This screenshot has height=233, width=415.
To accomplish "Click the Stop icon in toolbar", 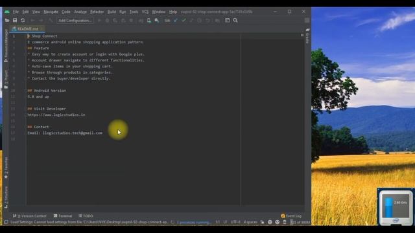I will pos(131,20).
